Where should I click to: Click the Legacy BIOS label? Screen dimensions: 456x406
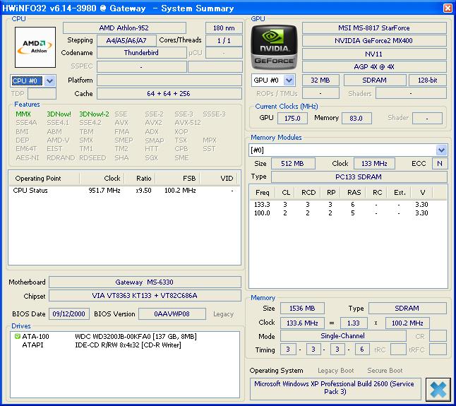(x=223, y=314)
